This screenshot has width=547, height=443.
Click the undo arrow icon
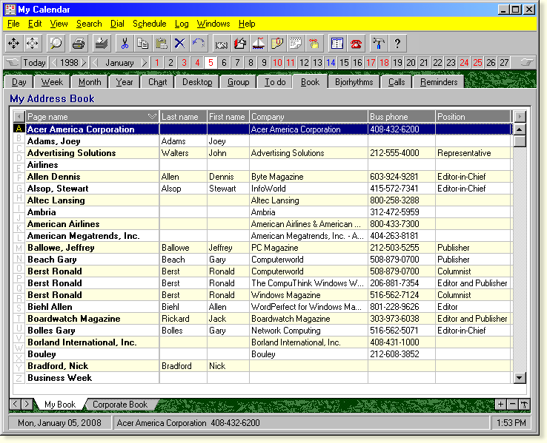199,44
